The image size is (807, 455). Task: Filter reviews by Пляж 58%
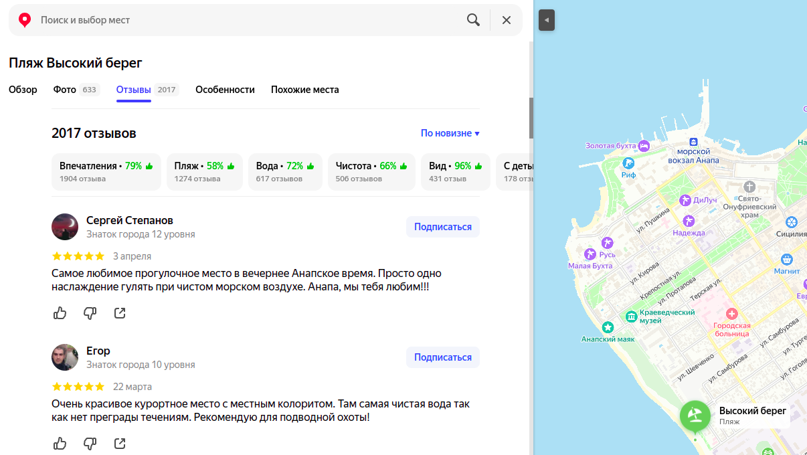205,172
